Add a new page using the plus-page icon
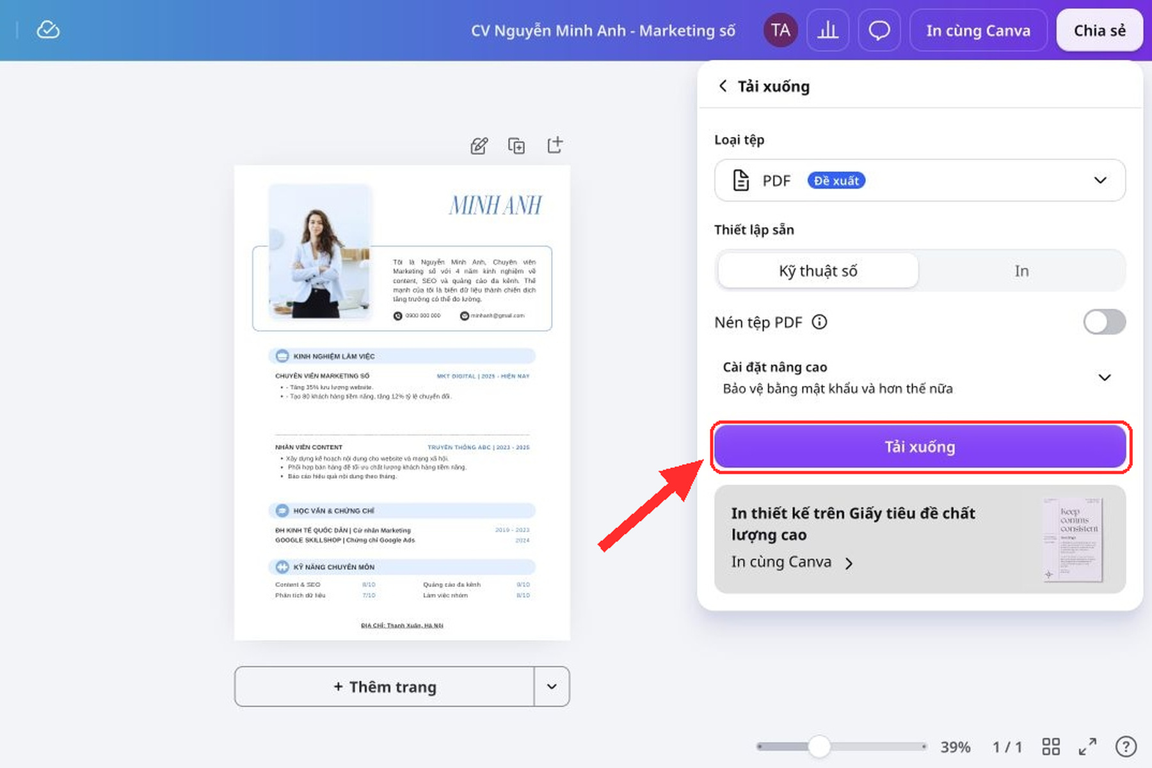This screenshot has height=768, width=1152. pyautogui.click(x=555, y=145)
